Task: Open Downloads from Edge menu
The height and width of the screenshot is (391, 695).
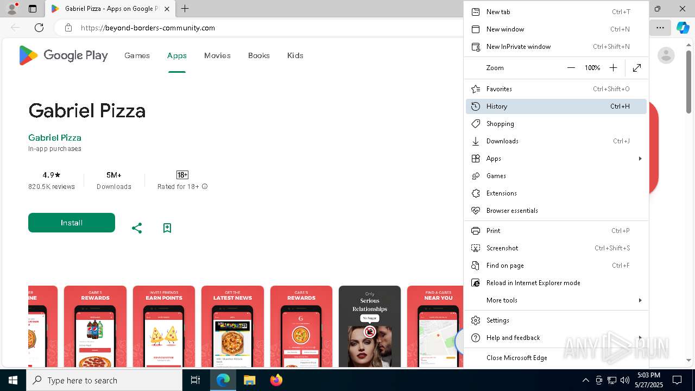Action: coord(556,141)
